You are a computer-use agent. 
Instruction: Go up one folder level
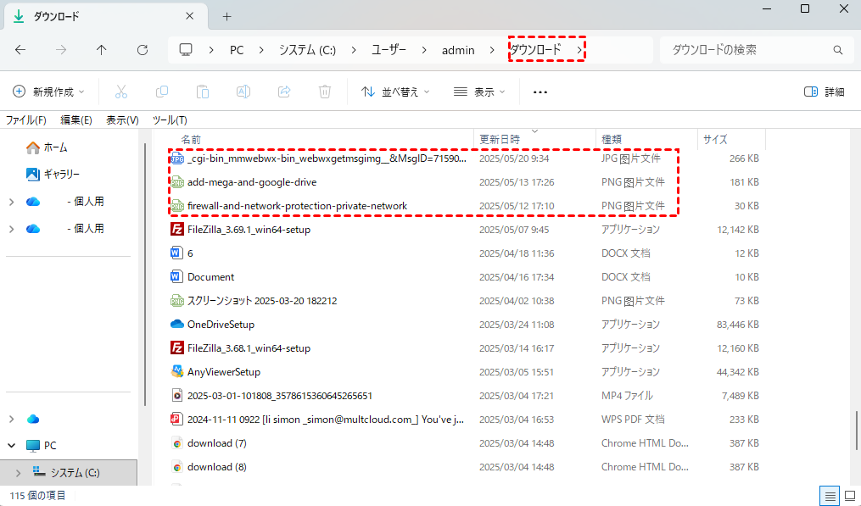click(102, 50)
